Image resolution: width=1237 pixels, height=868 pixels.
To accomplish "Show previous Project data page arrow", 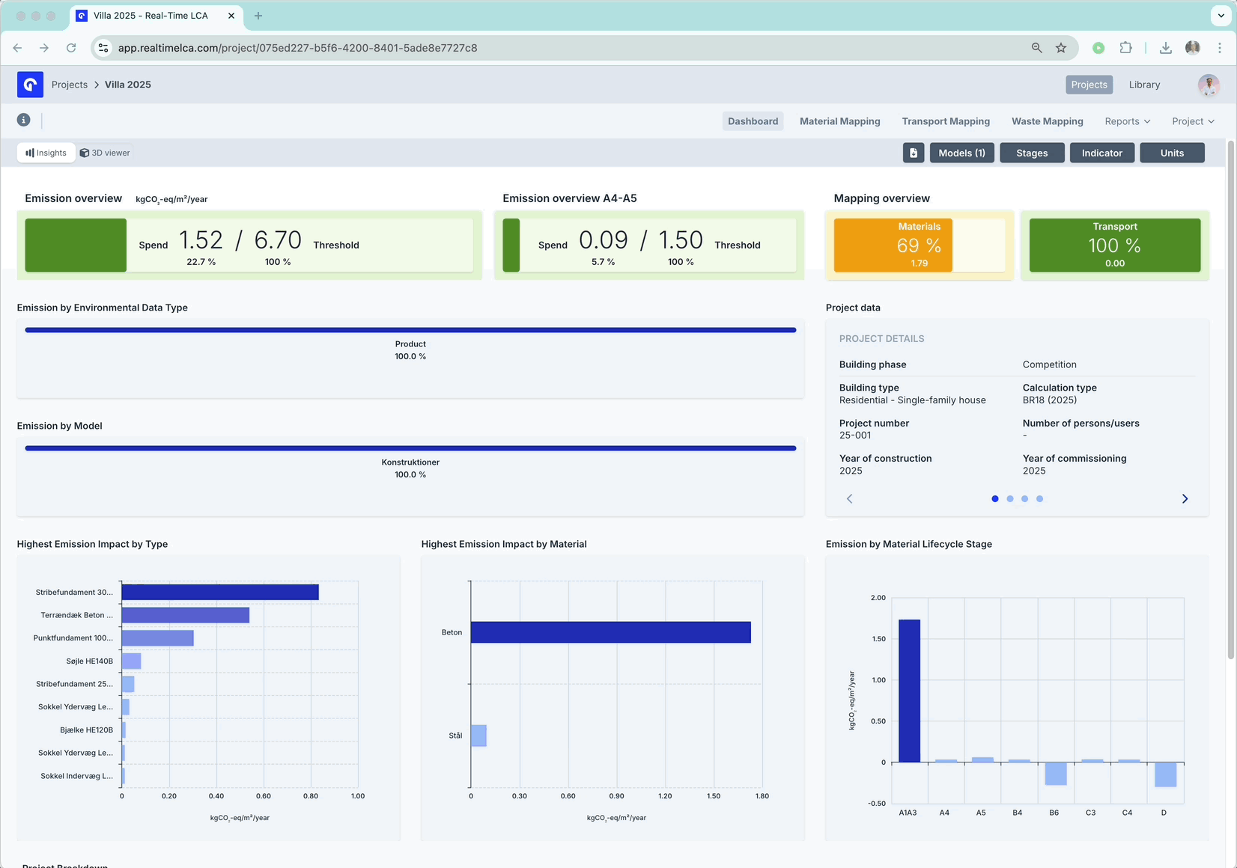I will (x=850, y=499).
